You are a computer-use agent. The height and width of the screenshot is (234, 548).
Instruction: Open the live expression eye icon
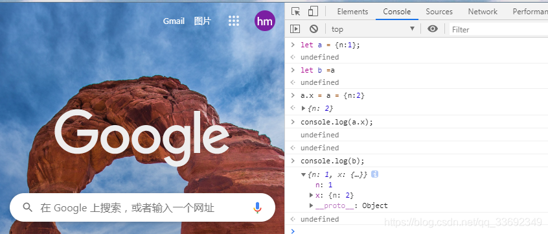433,29
